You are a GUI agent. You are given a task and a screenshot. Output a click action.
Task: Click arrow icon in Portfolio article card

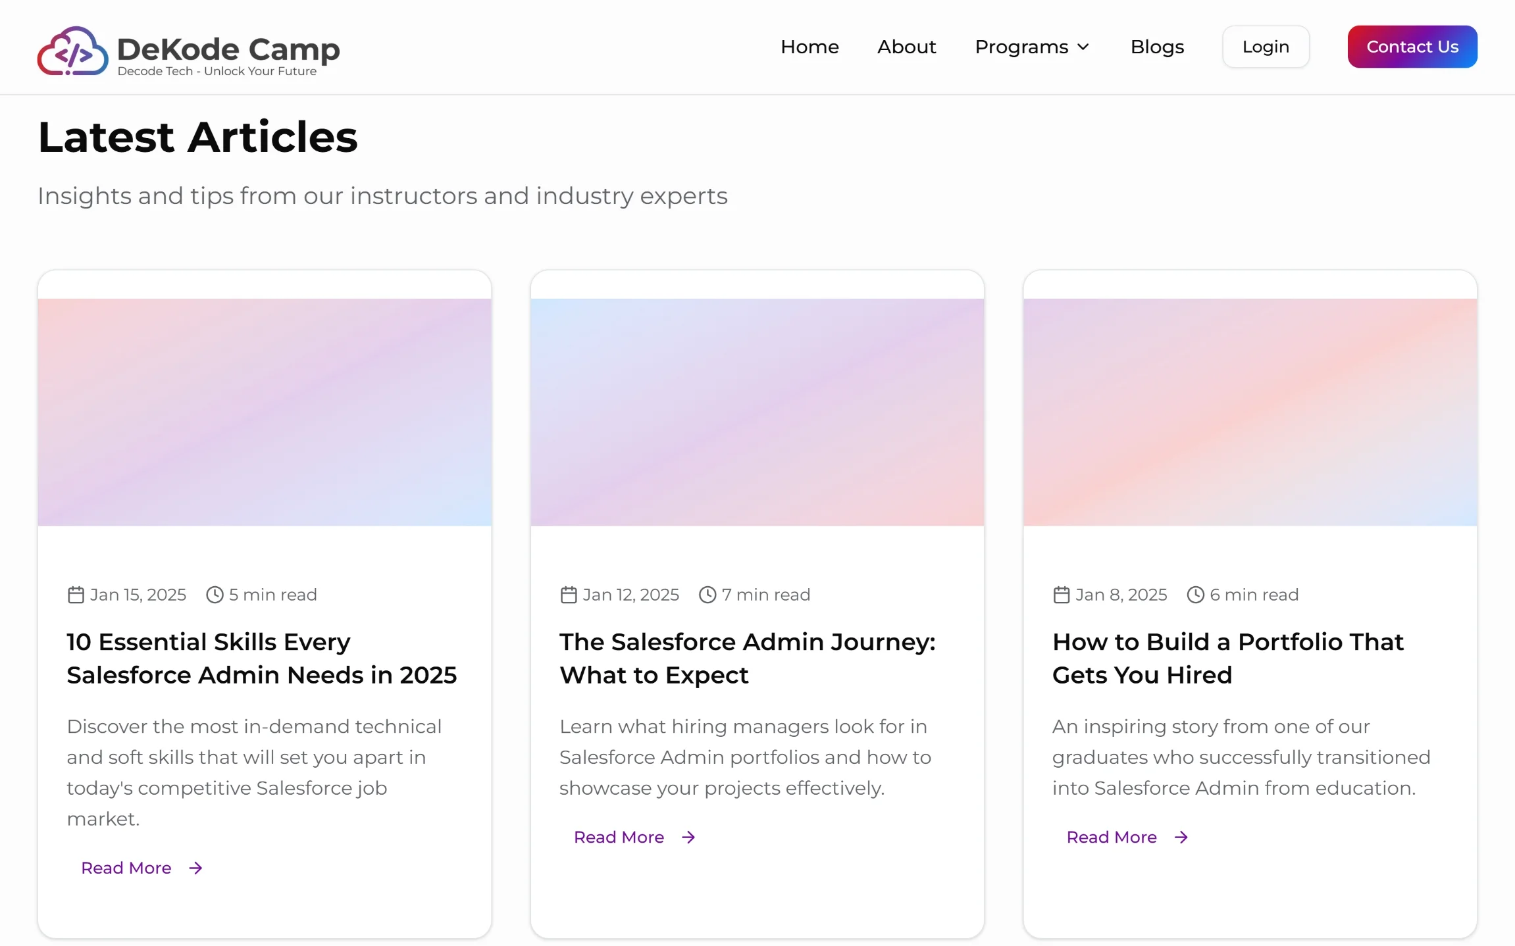(x=1181, y=837)
